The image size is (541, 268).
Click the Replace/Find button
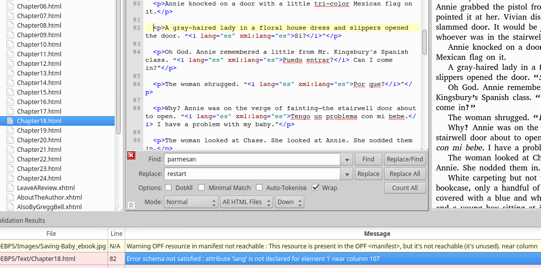coord(405,159)
